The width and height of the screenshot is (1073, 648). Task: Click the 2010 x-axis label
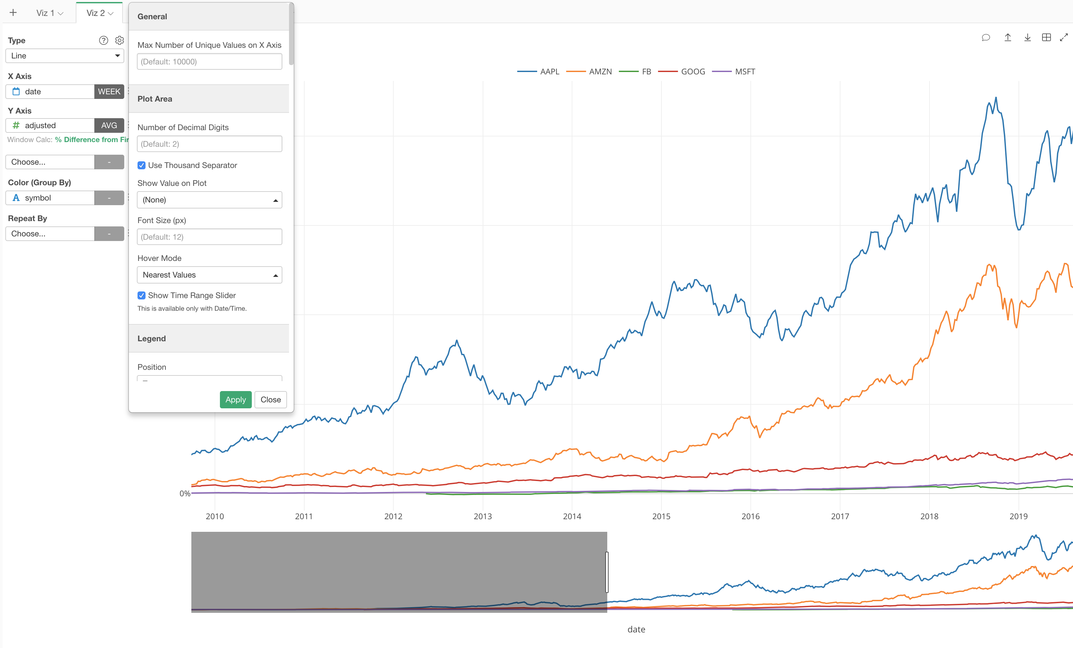coord(215,516)
